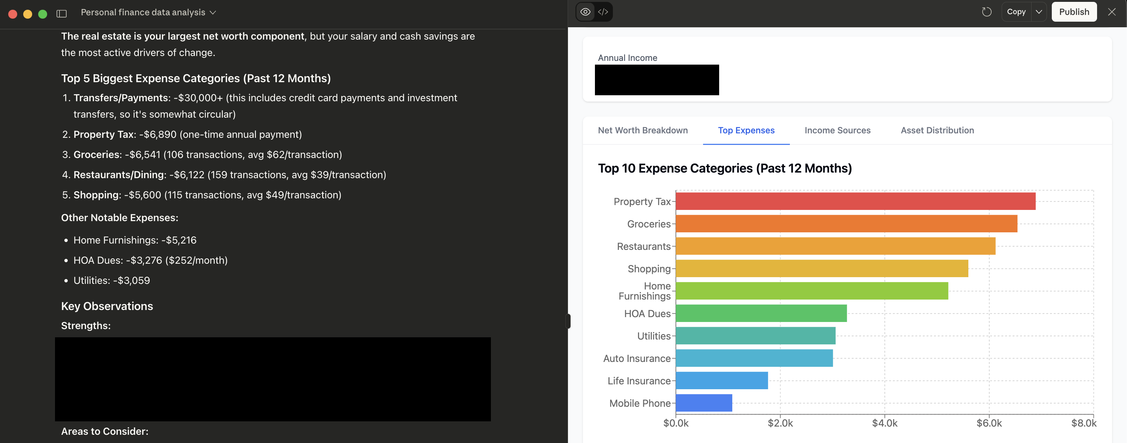Viewport: 1127px width, 443px height.
Task: Reload the artifact with refresh icon
Action: [986, 12]
